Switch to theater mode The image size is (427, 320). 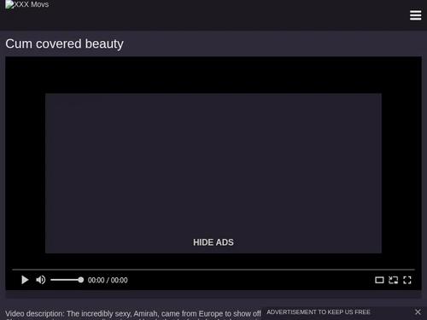tap(379, 280)
